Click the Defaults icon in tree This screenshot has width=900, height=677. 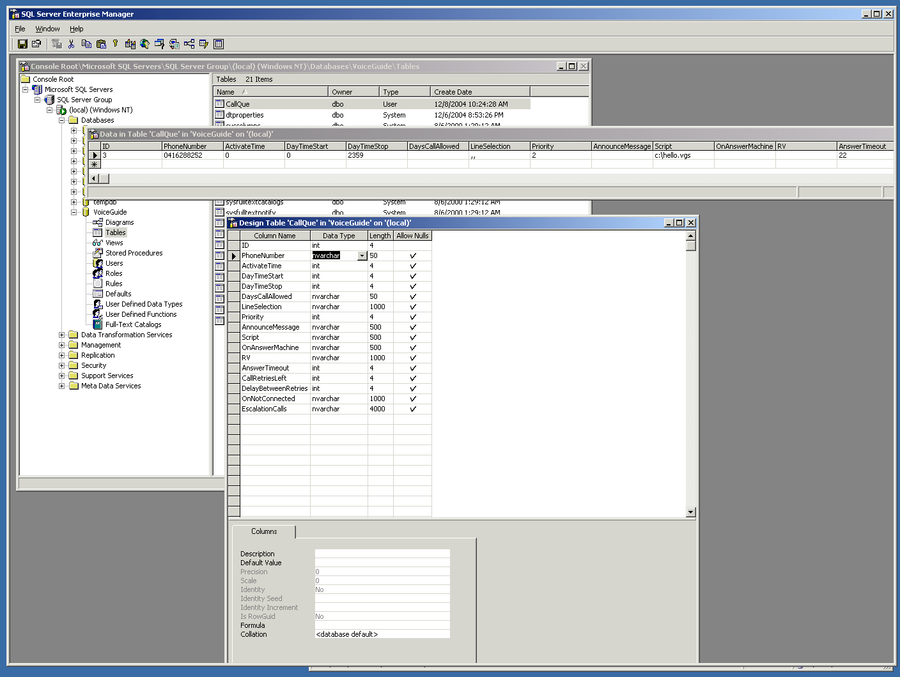tap(98, 294)
